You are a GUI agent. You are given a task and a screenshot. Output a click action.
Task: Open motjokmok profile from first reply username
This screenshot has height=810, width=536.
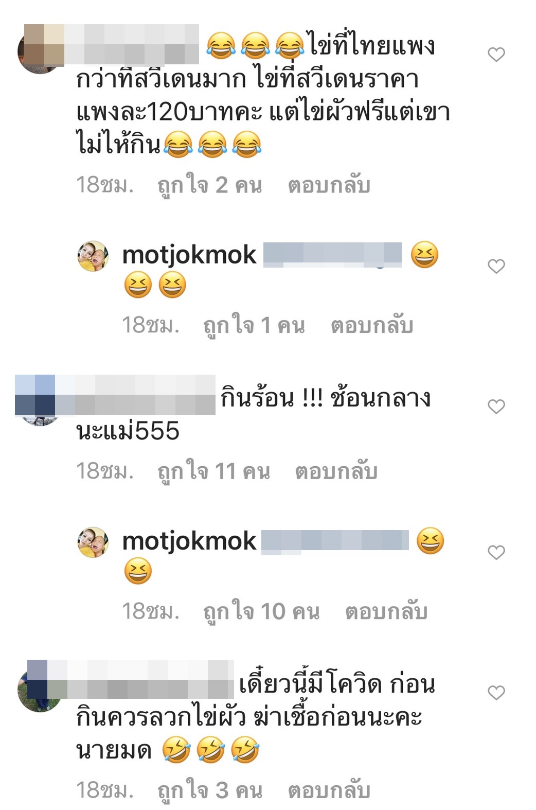189,255
